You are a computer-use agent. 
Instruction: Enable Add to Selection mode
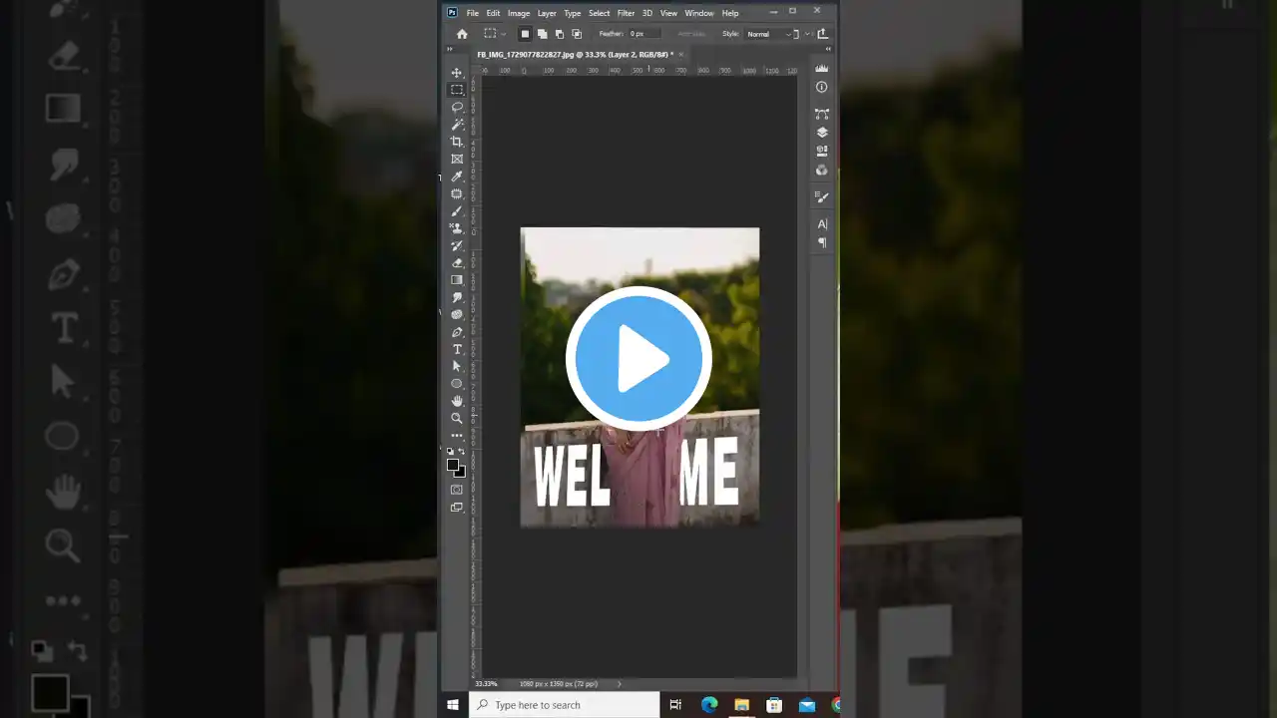[x=542, y=34]
